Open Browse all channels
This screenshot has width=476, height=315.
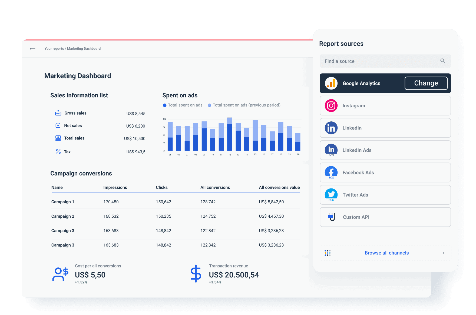(386, 253)
